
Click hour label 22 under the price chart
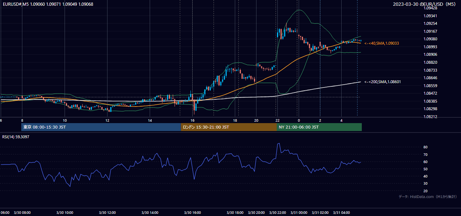click(277, 120)
